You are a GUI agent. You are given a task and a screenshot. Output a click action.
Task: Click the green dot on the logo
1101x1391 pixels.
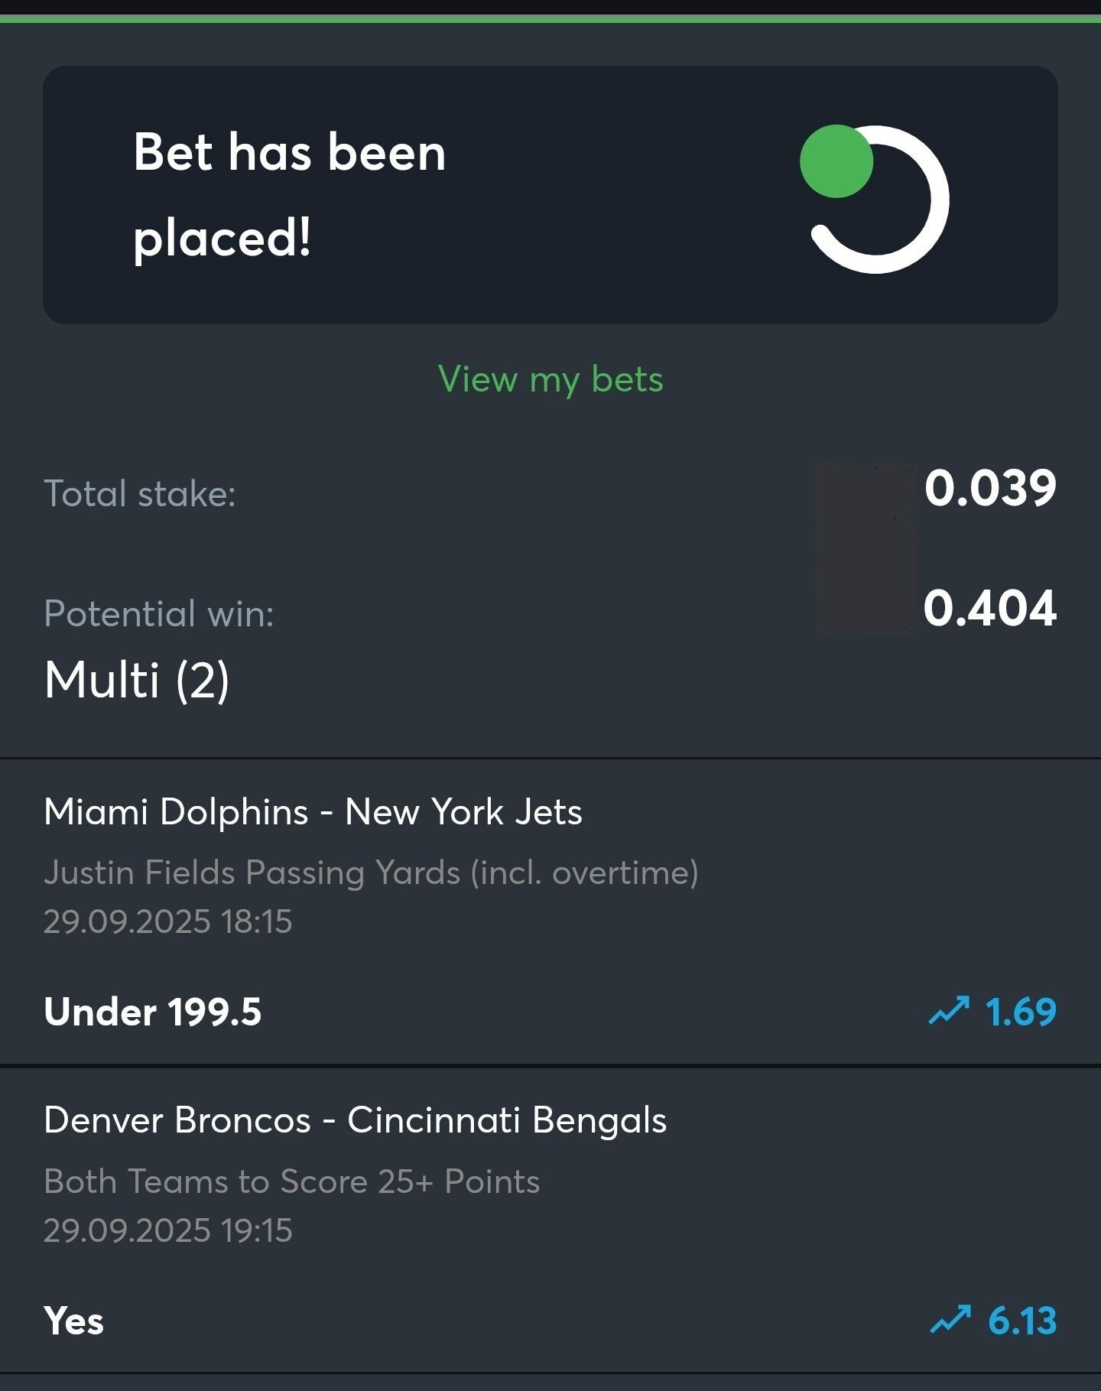(836, 161)
